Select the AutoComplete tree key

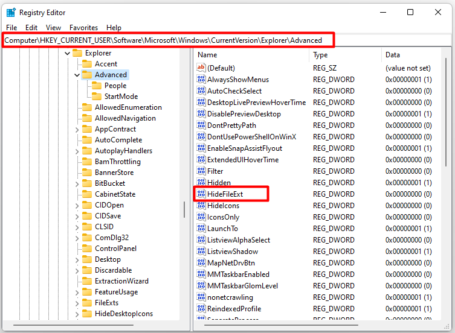click(118, 140)
